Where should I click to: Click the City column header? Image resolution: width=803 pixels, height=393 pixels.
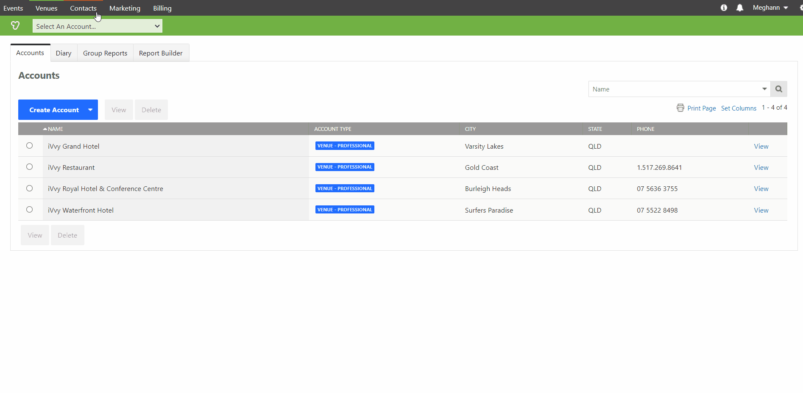pos(470,129)
